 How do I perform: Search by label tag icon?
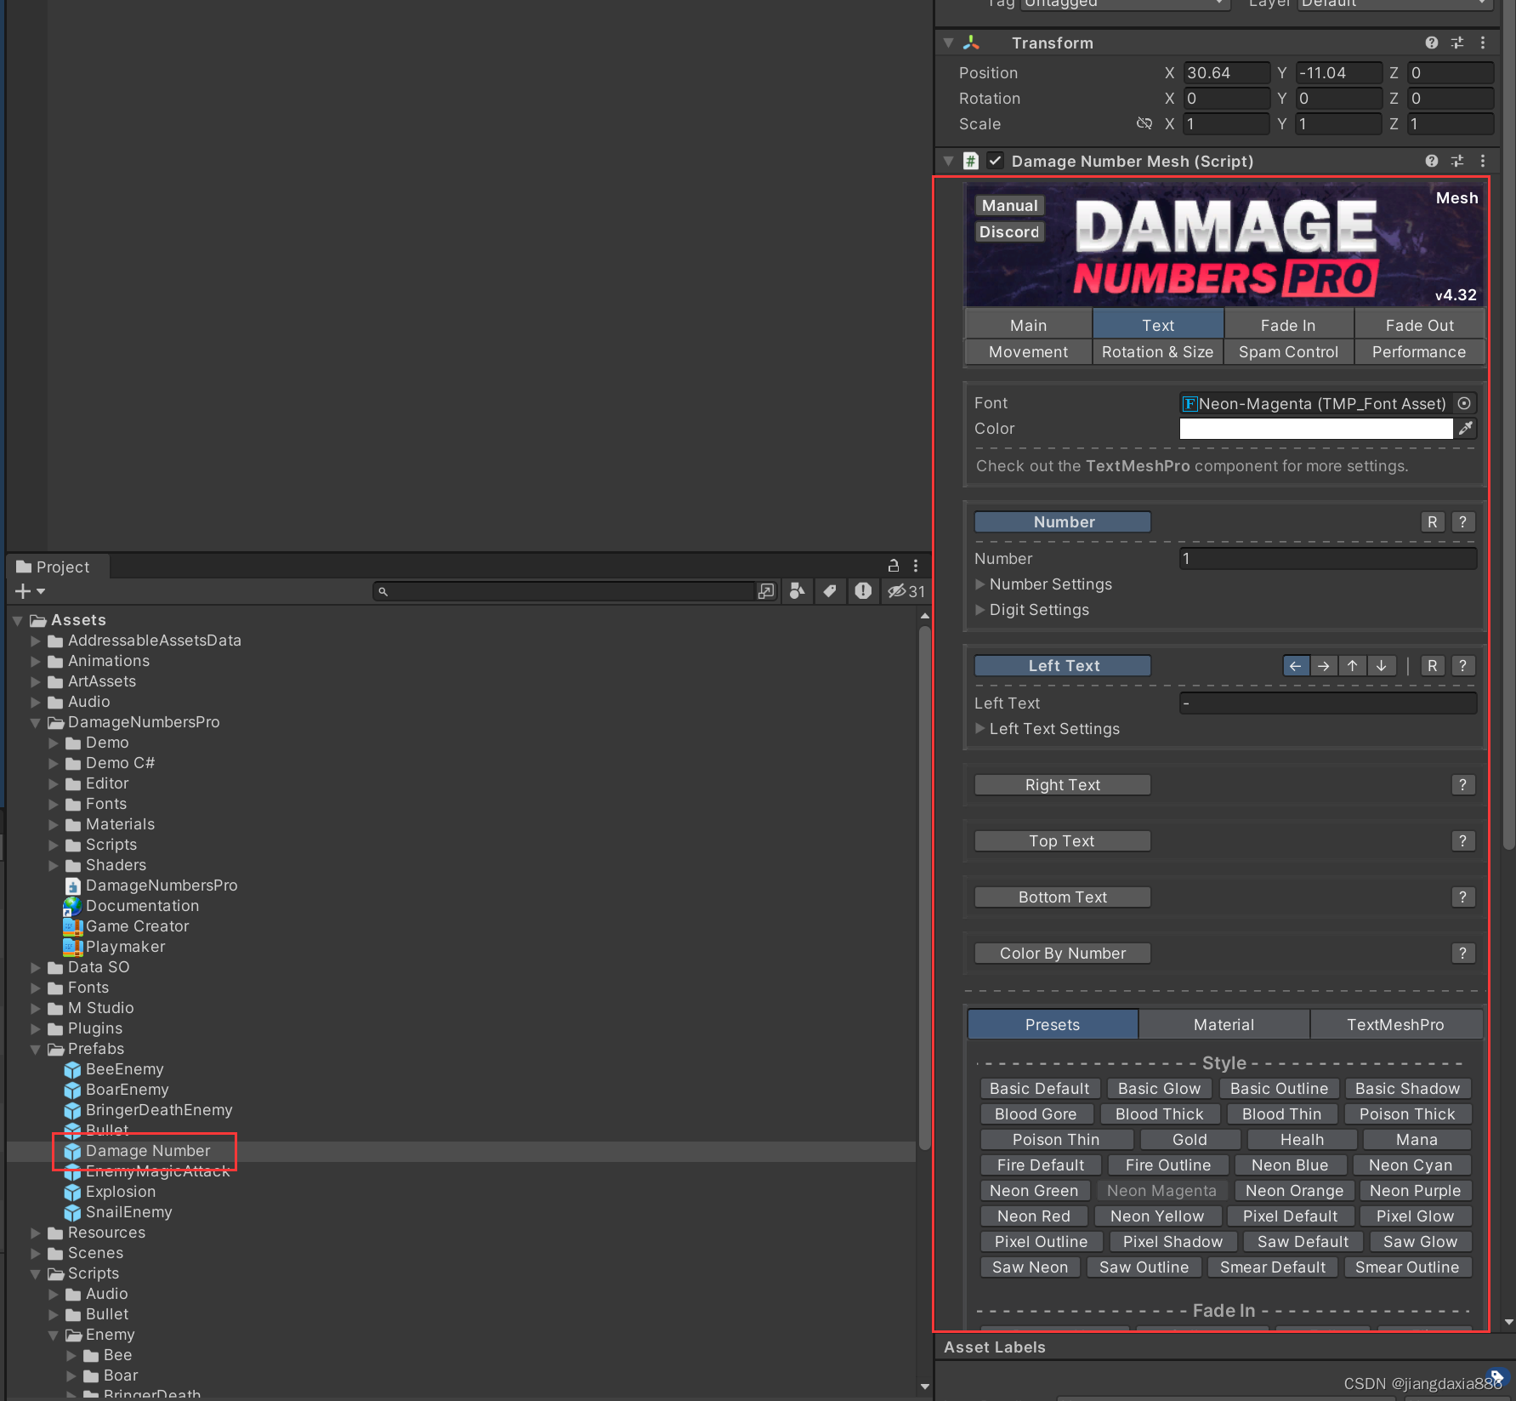[829, 591]
